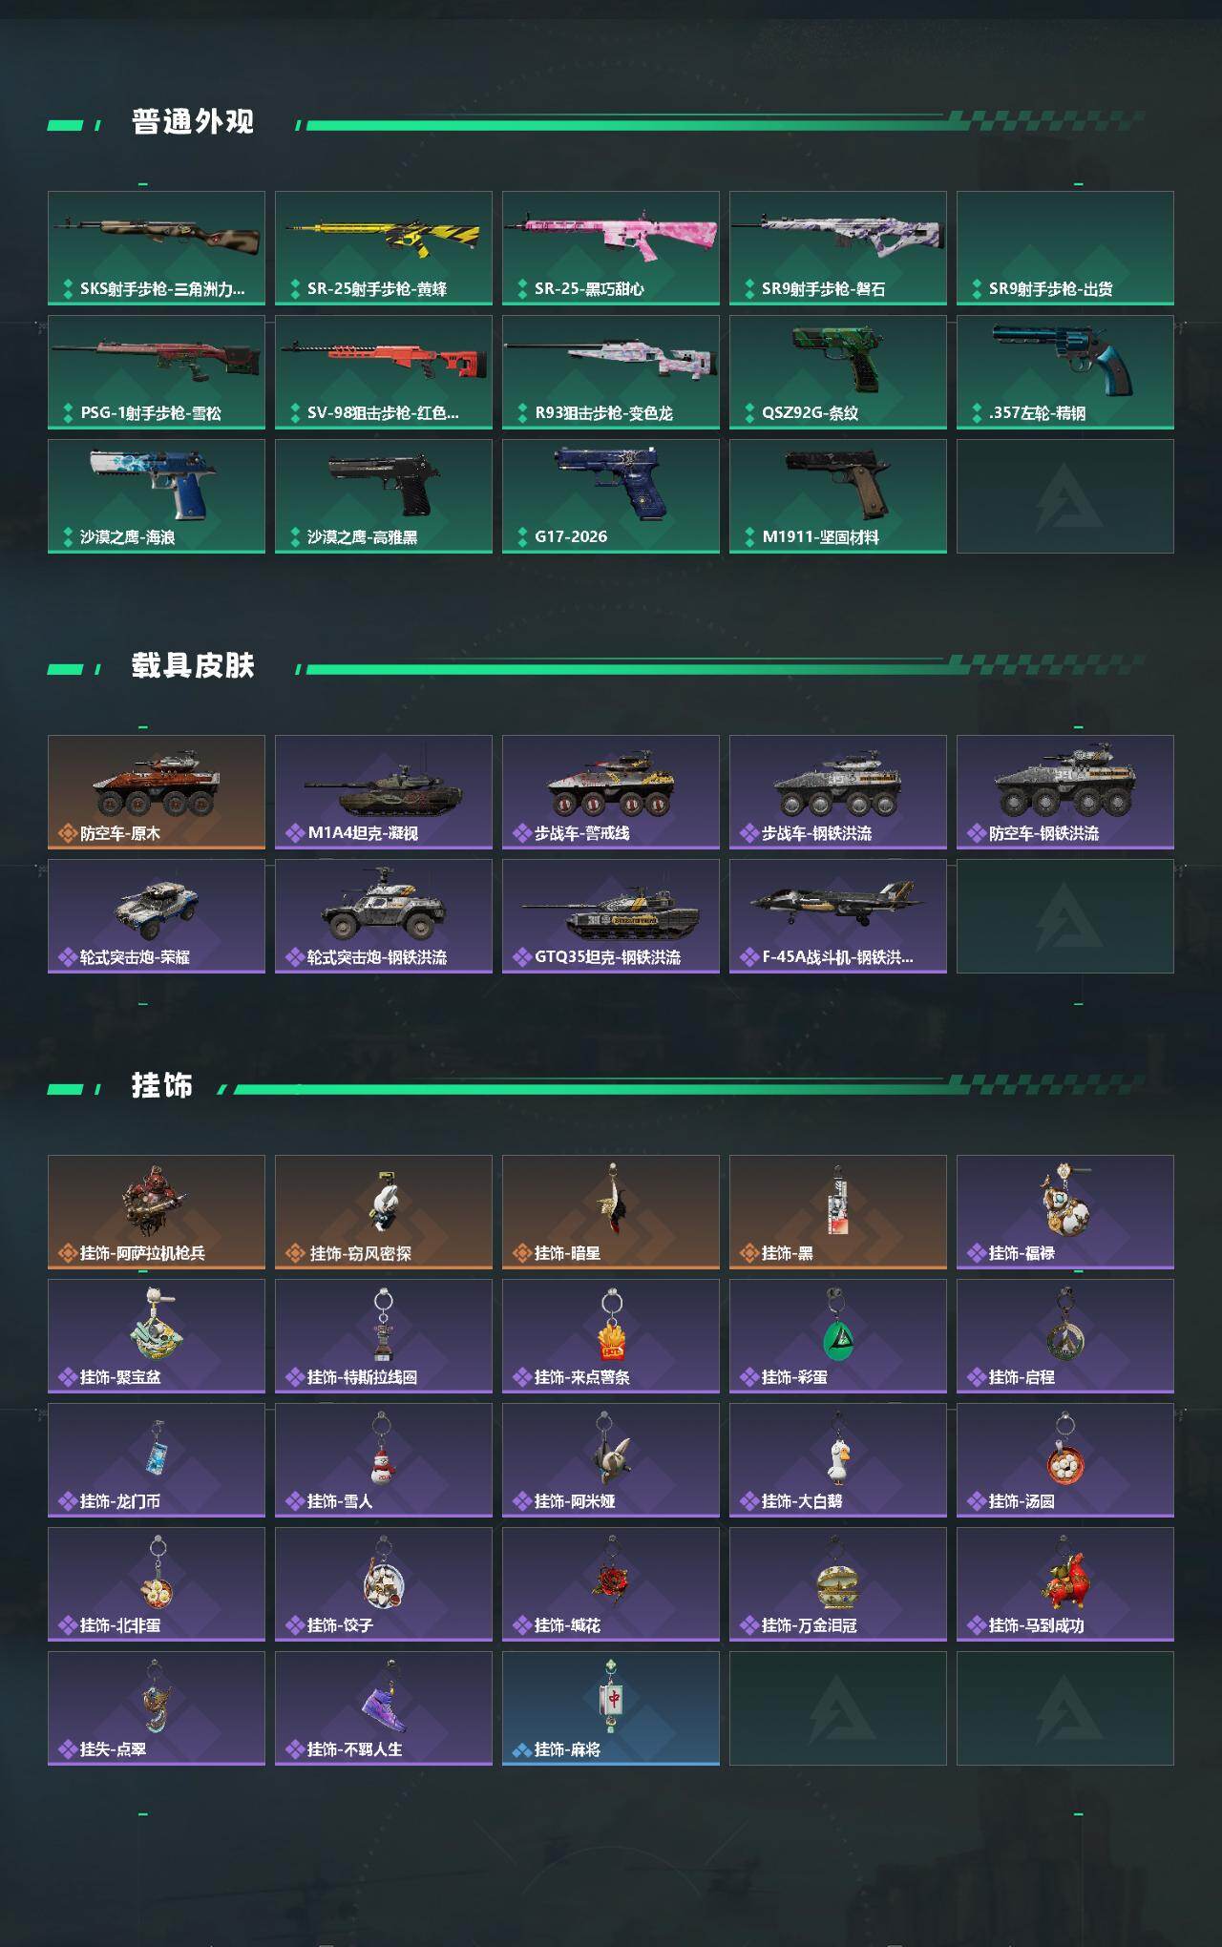
Task: Select the SKS marksman rifle skin card
Action: (x=157, y=248)
